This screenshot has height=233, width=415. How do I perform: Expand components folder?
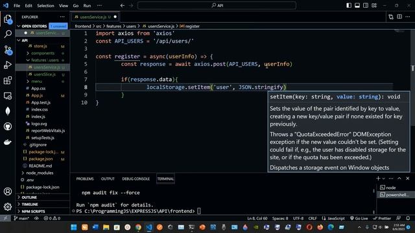point(43,53)
